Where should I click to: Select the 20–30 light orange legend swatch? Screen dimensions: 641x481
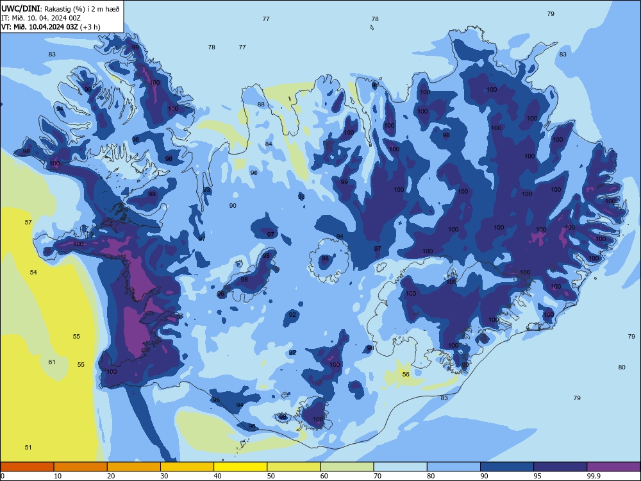[134, 467]
